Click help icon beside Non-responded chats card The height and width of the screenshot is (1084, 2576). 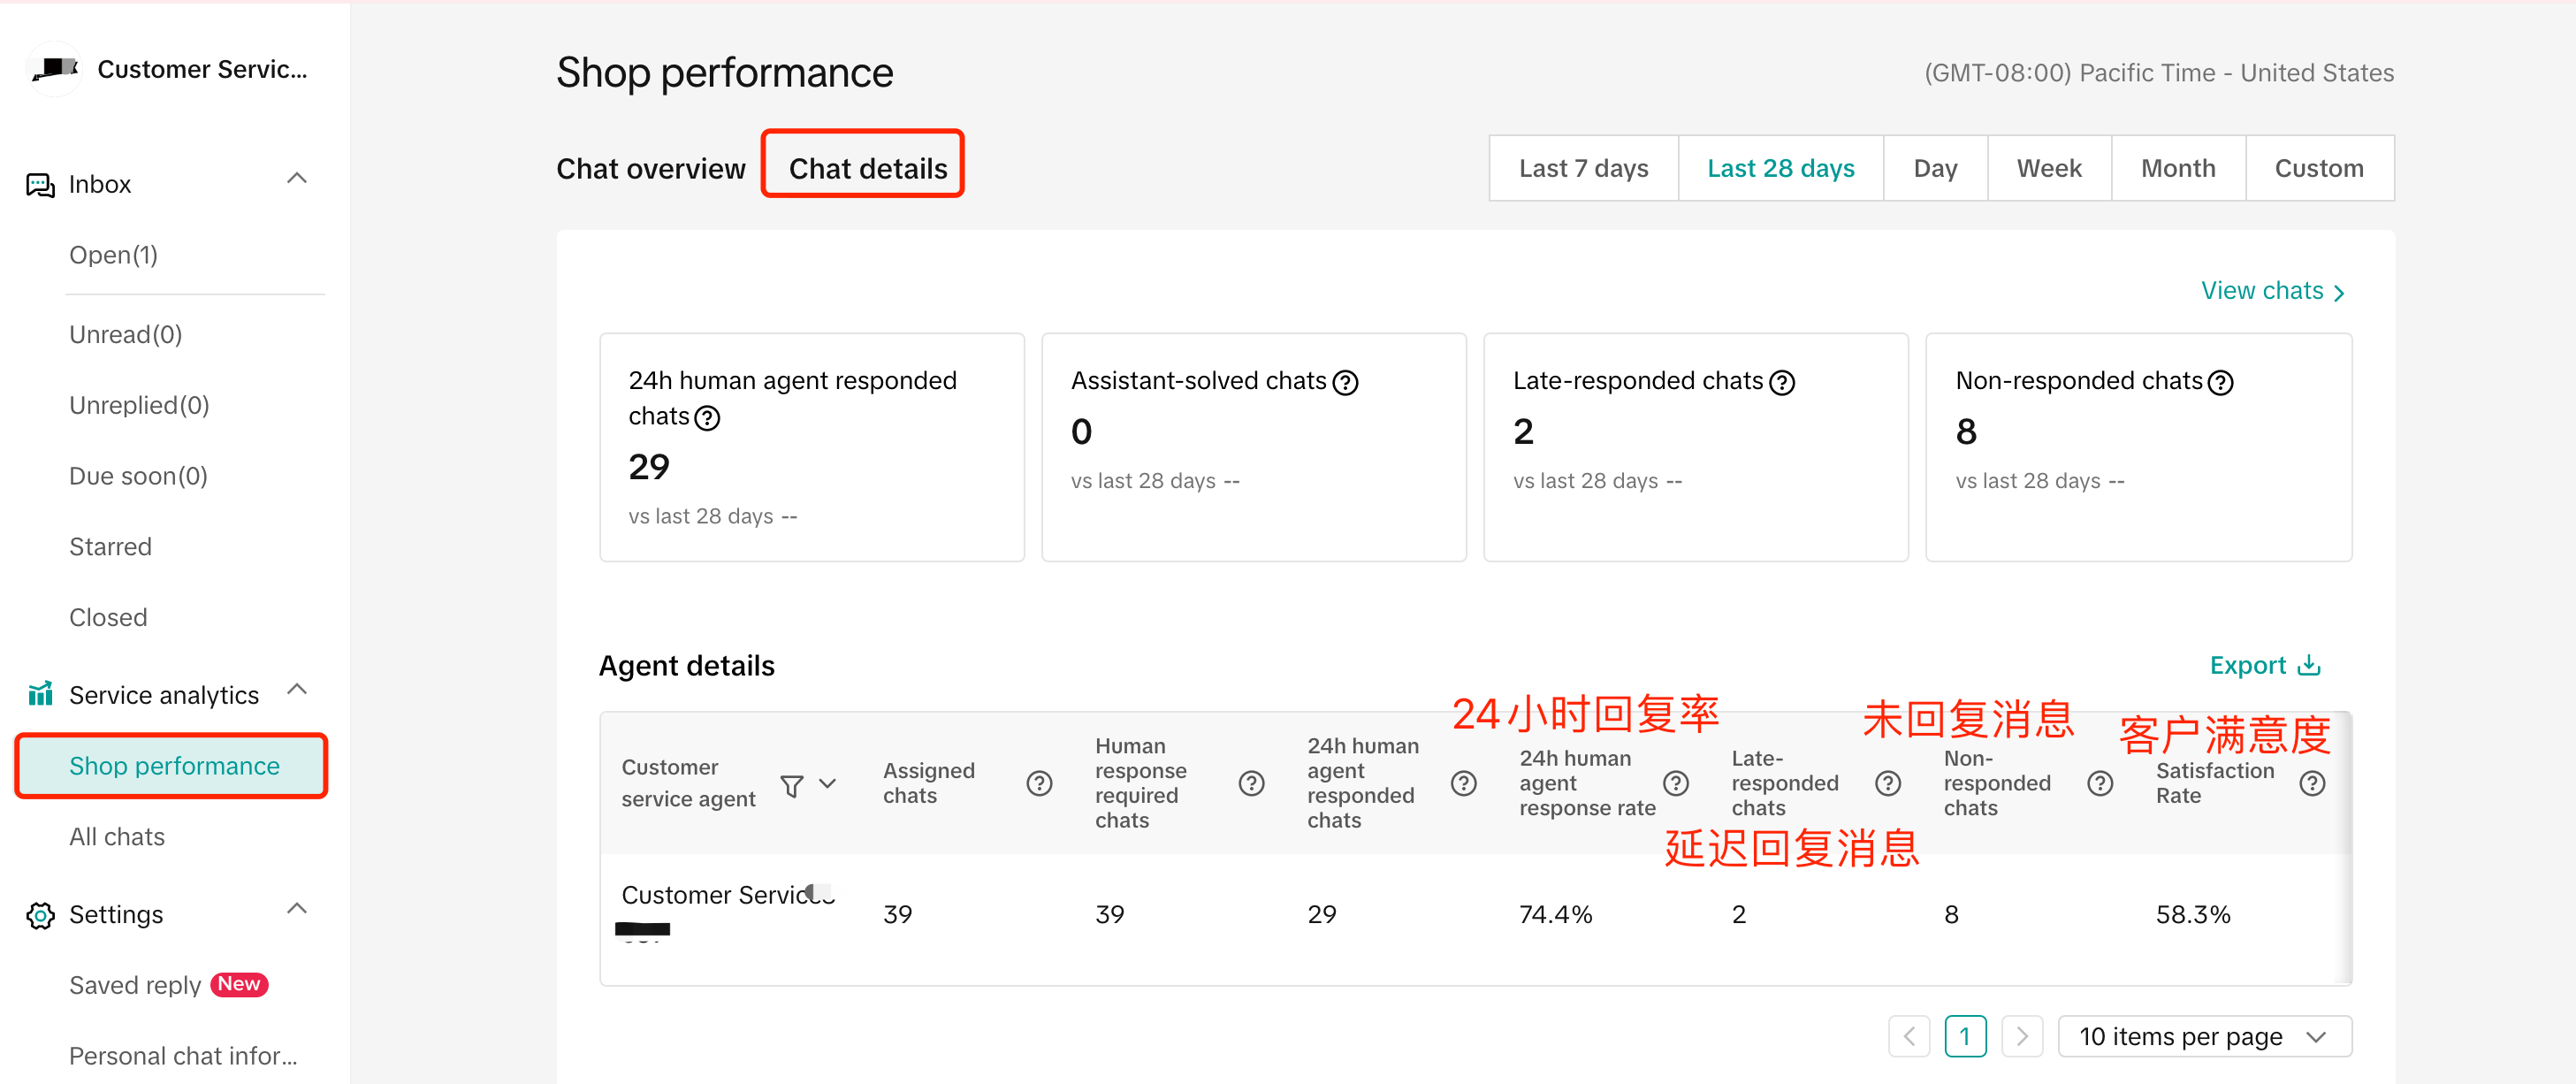[x=2219, y=382]
